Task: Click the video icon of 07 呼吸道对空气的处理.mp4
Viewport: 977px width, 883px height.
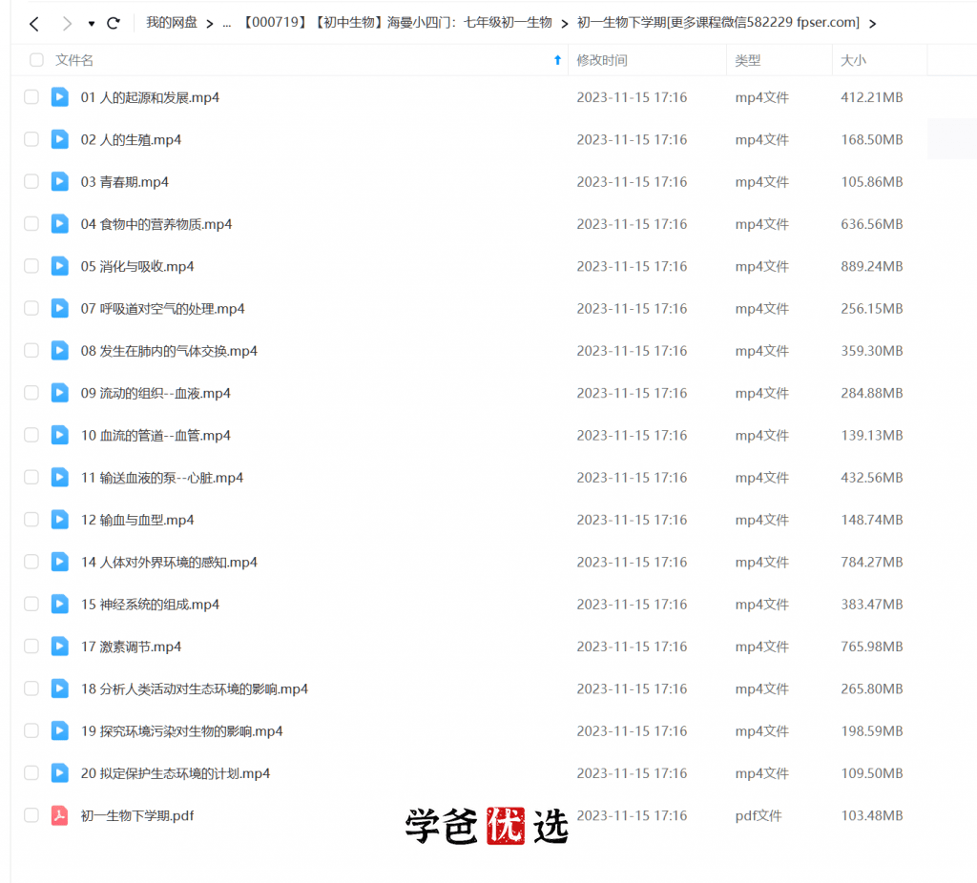Action: coord(60,309)
